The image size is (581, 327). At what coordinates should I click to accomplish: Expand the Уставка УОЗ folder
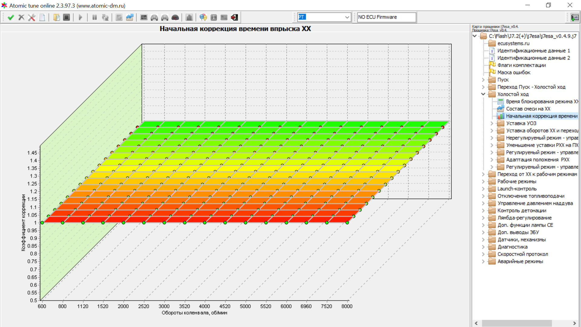[492, 123]
